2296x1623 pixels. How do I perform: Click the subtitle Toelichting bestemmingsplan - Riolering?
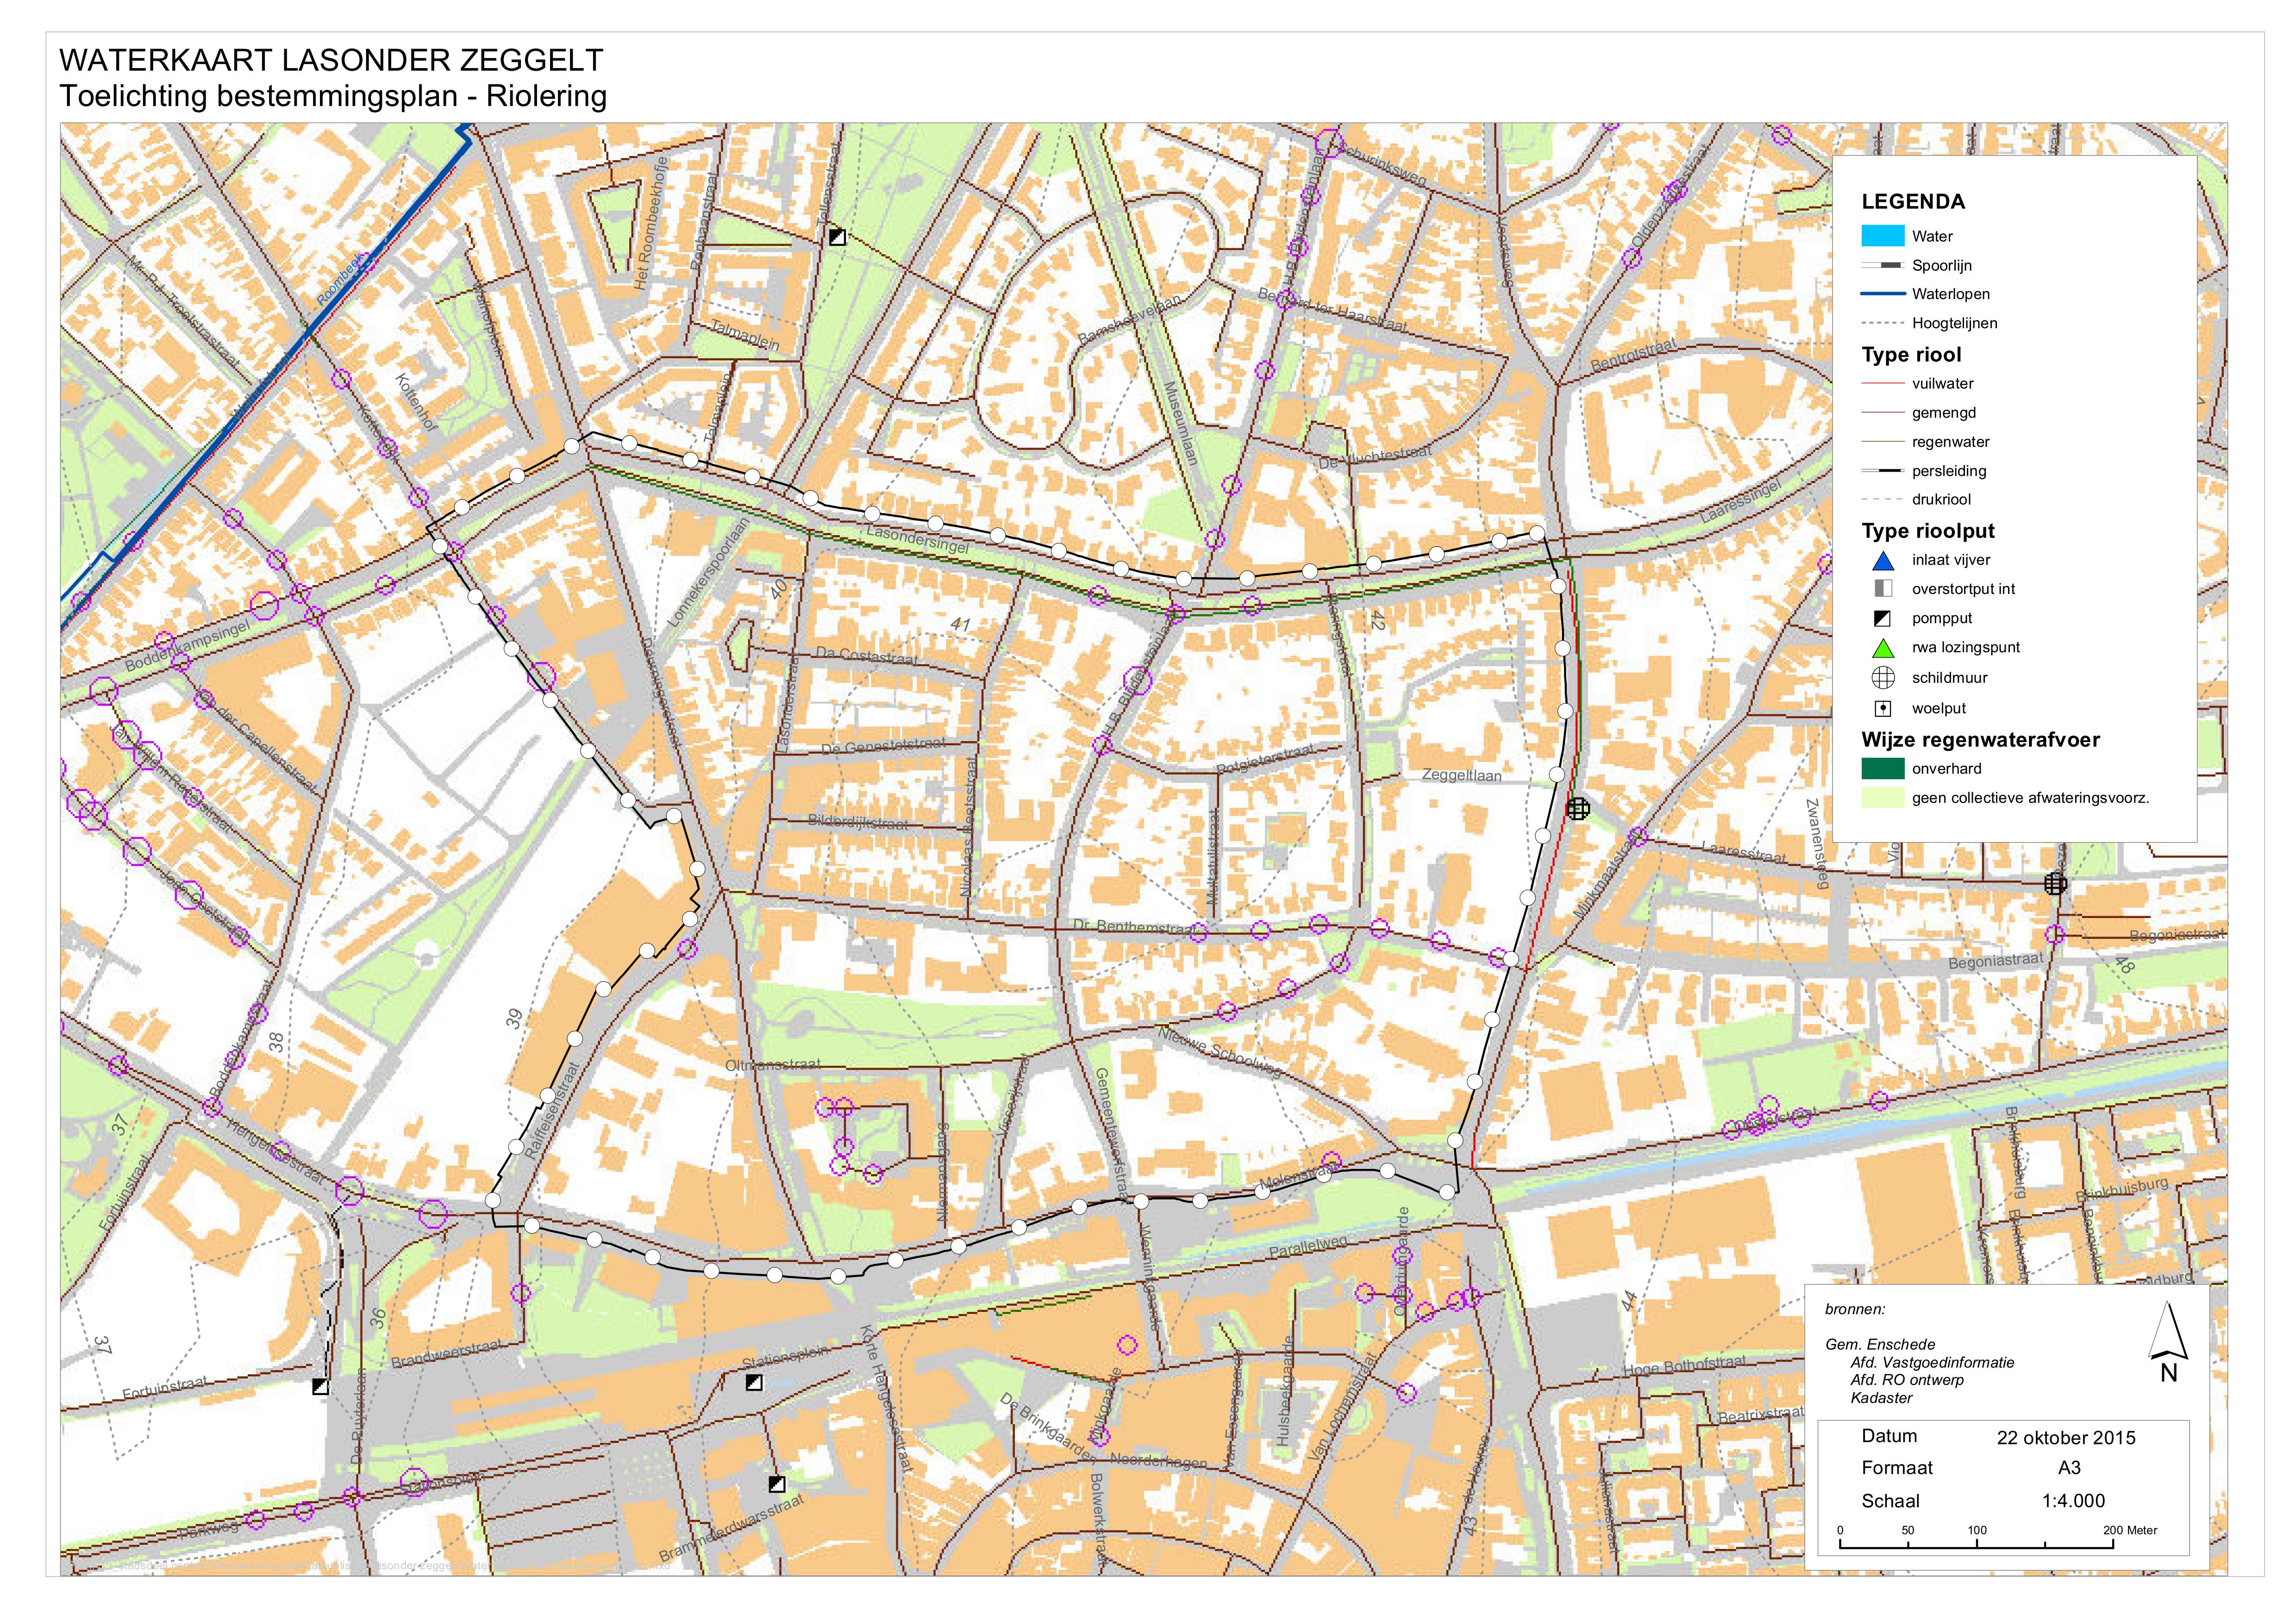tap(333, 96)
